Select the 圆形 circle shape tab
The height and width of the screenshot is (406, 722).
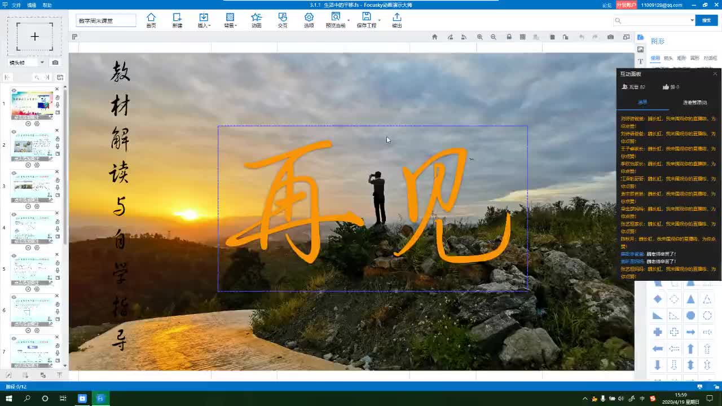click(695, 58)
